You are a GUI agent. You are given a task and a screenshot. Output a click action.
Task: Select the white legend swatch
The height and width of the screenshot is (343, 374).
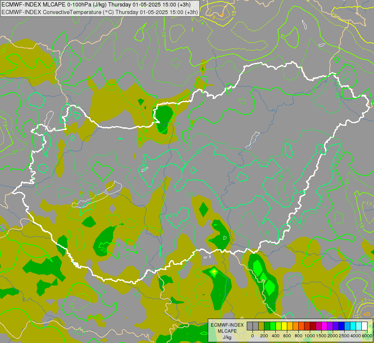click(364, 326)
